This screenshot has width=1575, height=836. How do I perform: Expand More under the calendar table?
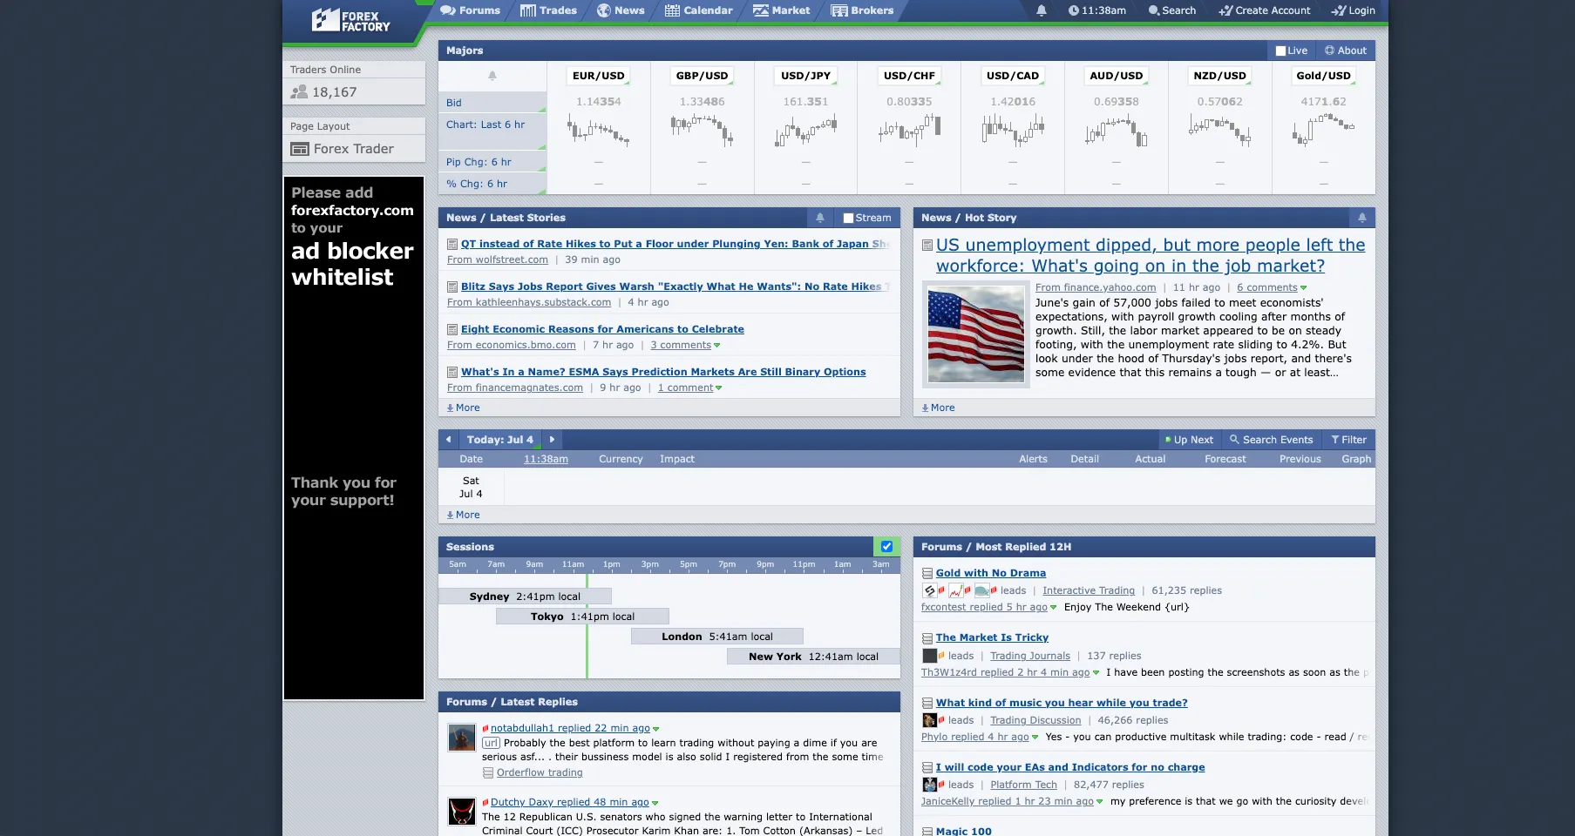coord(464,515)
